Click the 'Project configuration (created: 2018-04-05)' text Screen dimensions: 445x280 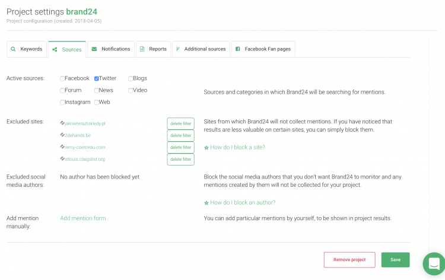coord(54,21)
